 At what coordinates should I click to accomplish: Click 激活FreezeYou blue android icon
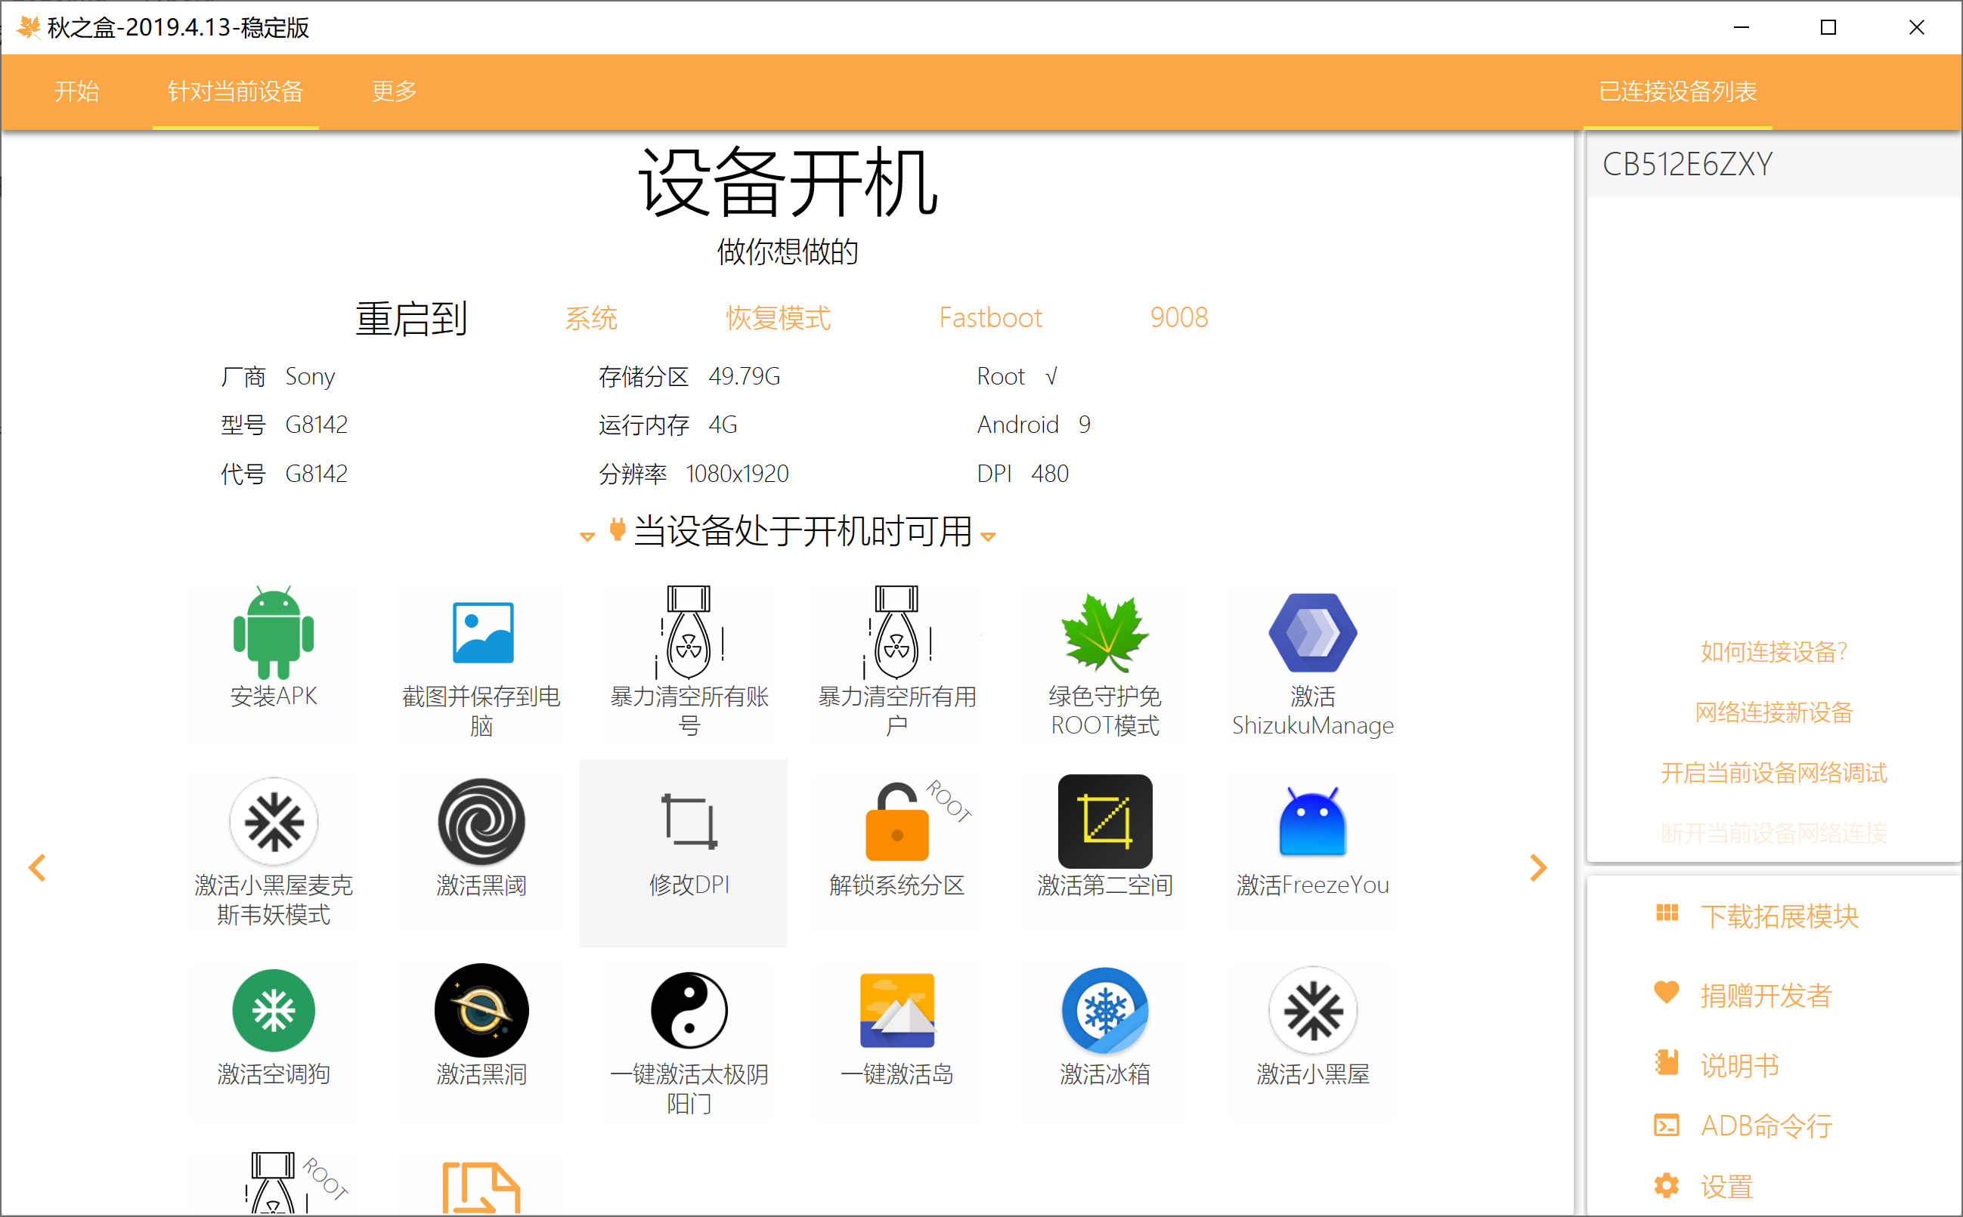coord(1311,823)
